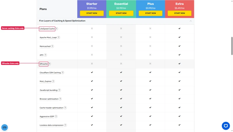Click the Extra plan heading
The width and height of the screenshot is (233, 132).
[x=179, y=4]
